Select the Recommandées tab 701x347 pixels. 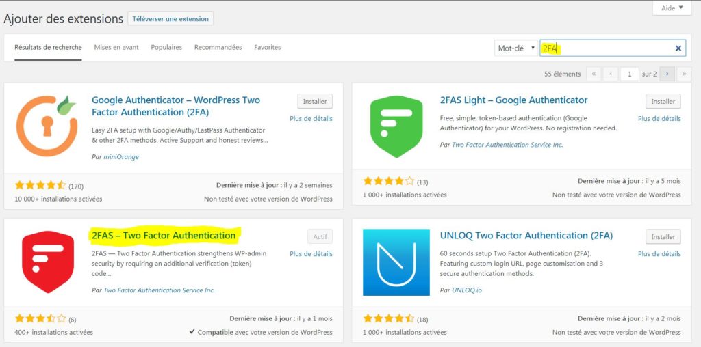(218, 48)
